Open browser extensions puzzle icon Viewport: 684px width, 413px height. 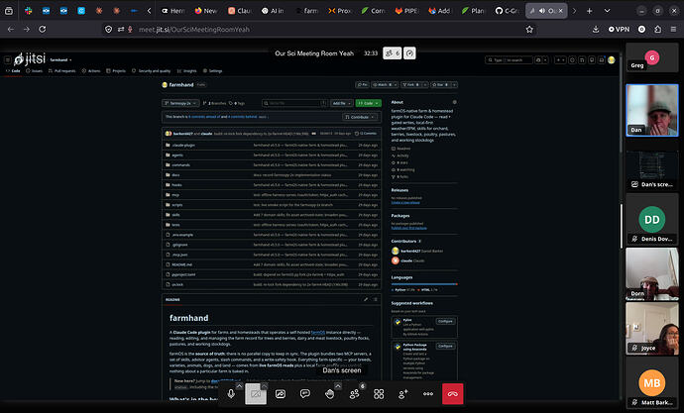[658, 29]
